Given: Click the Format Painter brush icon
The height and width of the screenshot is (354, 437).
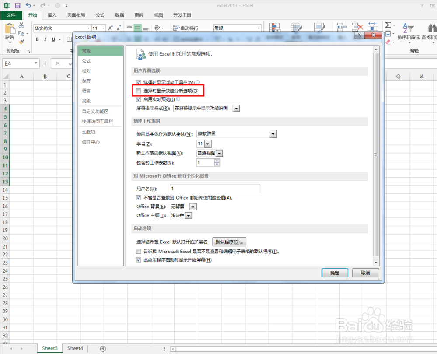Looking at the screenshot, I should coord(21,42).
